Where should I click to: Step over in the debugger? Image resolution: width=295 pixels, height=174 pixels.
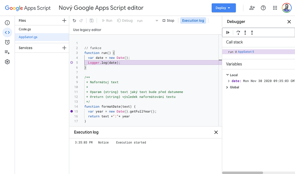click(238, 33)
